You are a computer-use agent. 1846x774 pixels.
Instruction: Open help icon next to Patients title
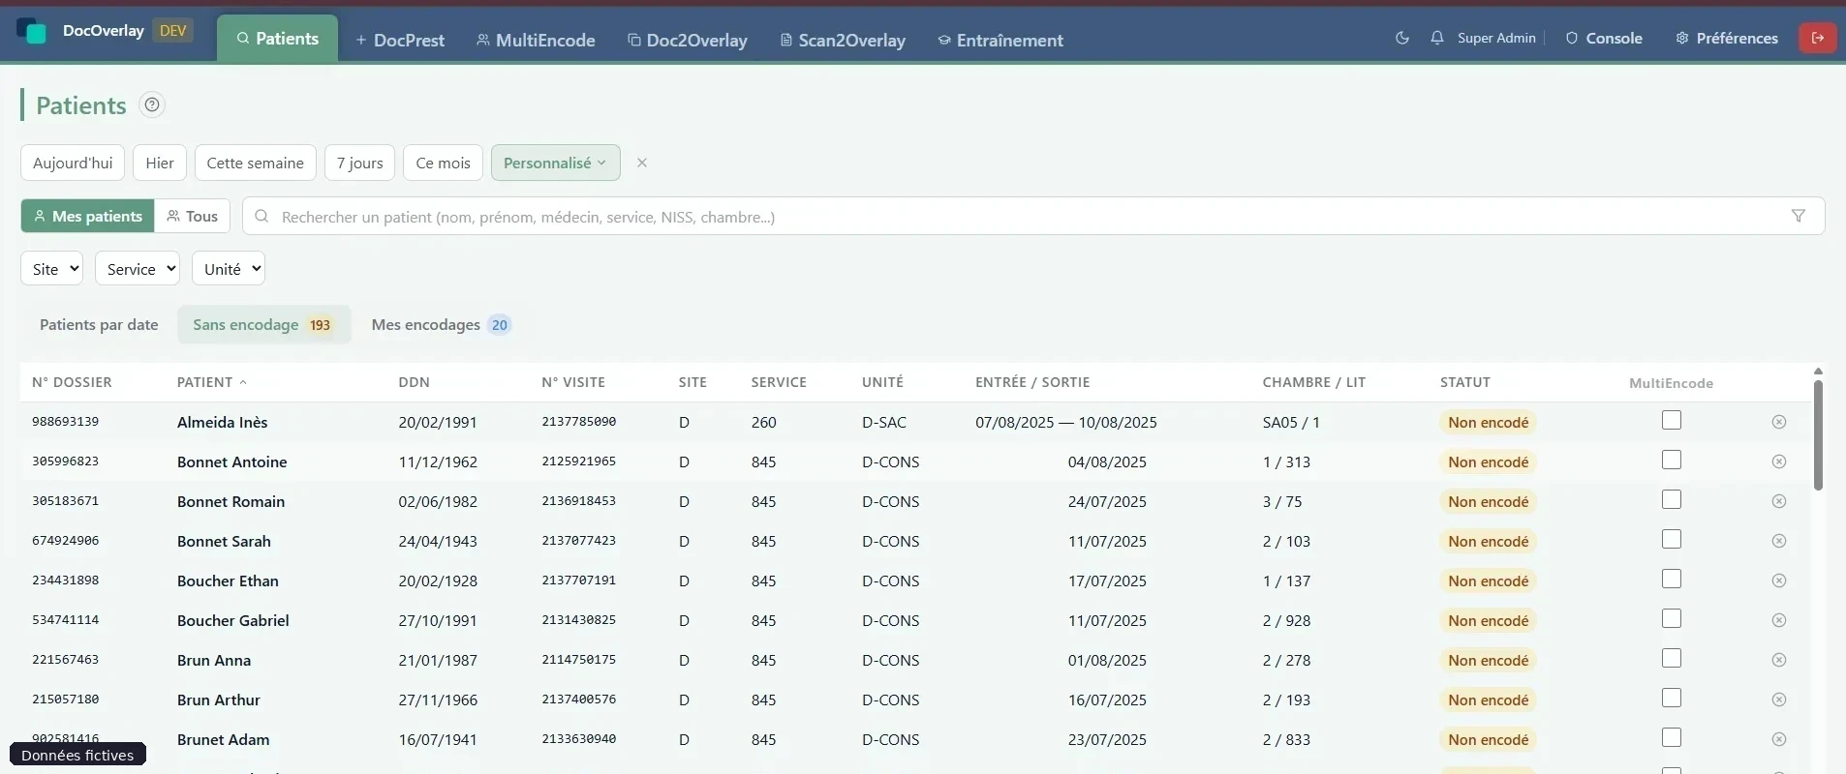point(151,104)
